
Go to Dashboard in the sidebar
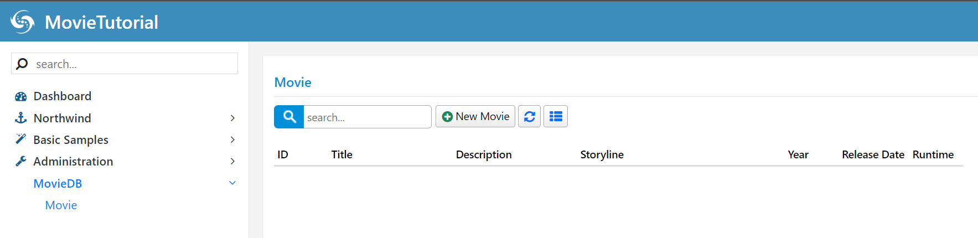click(63, 96)
